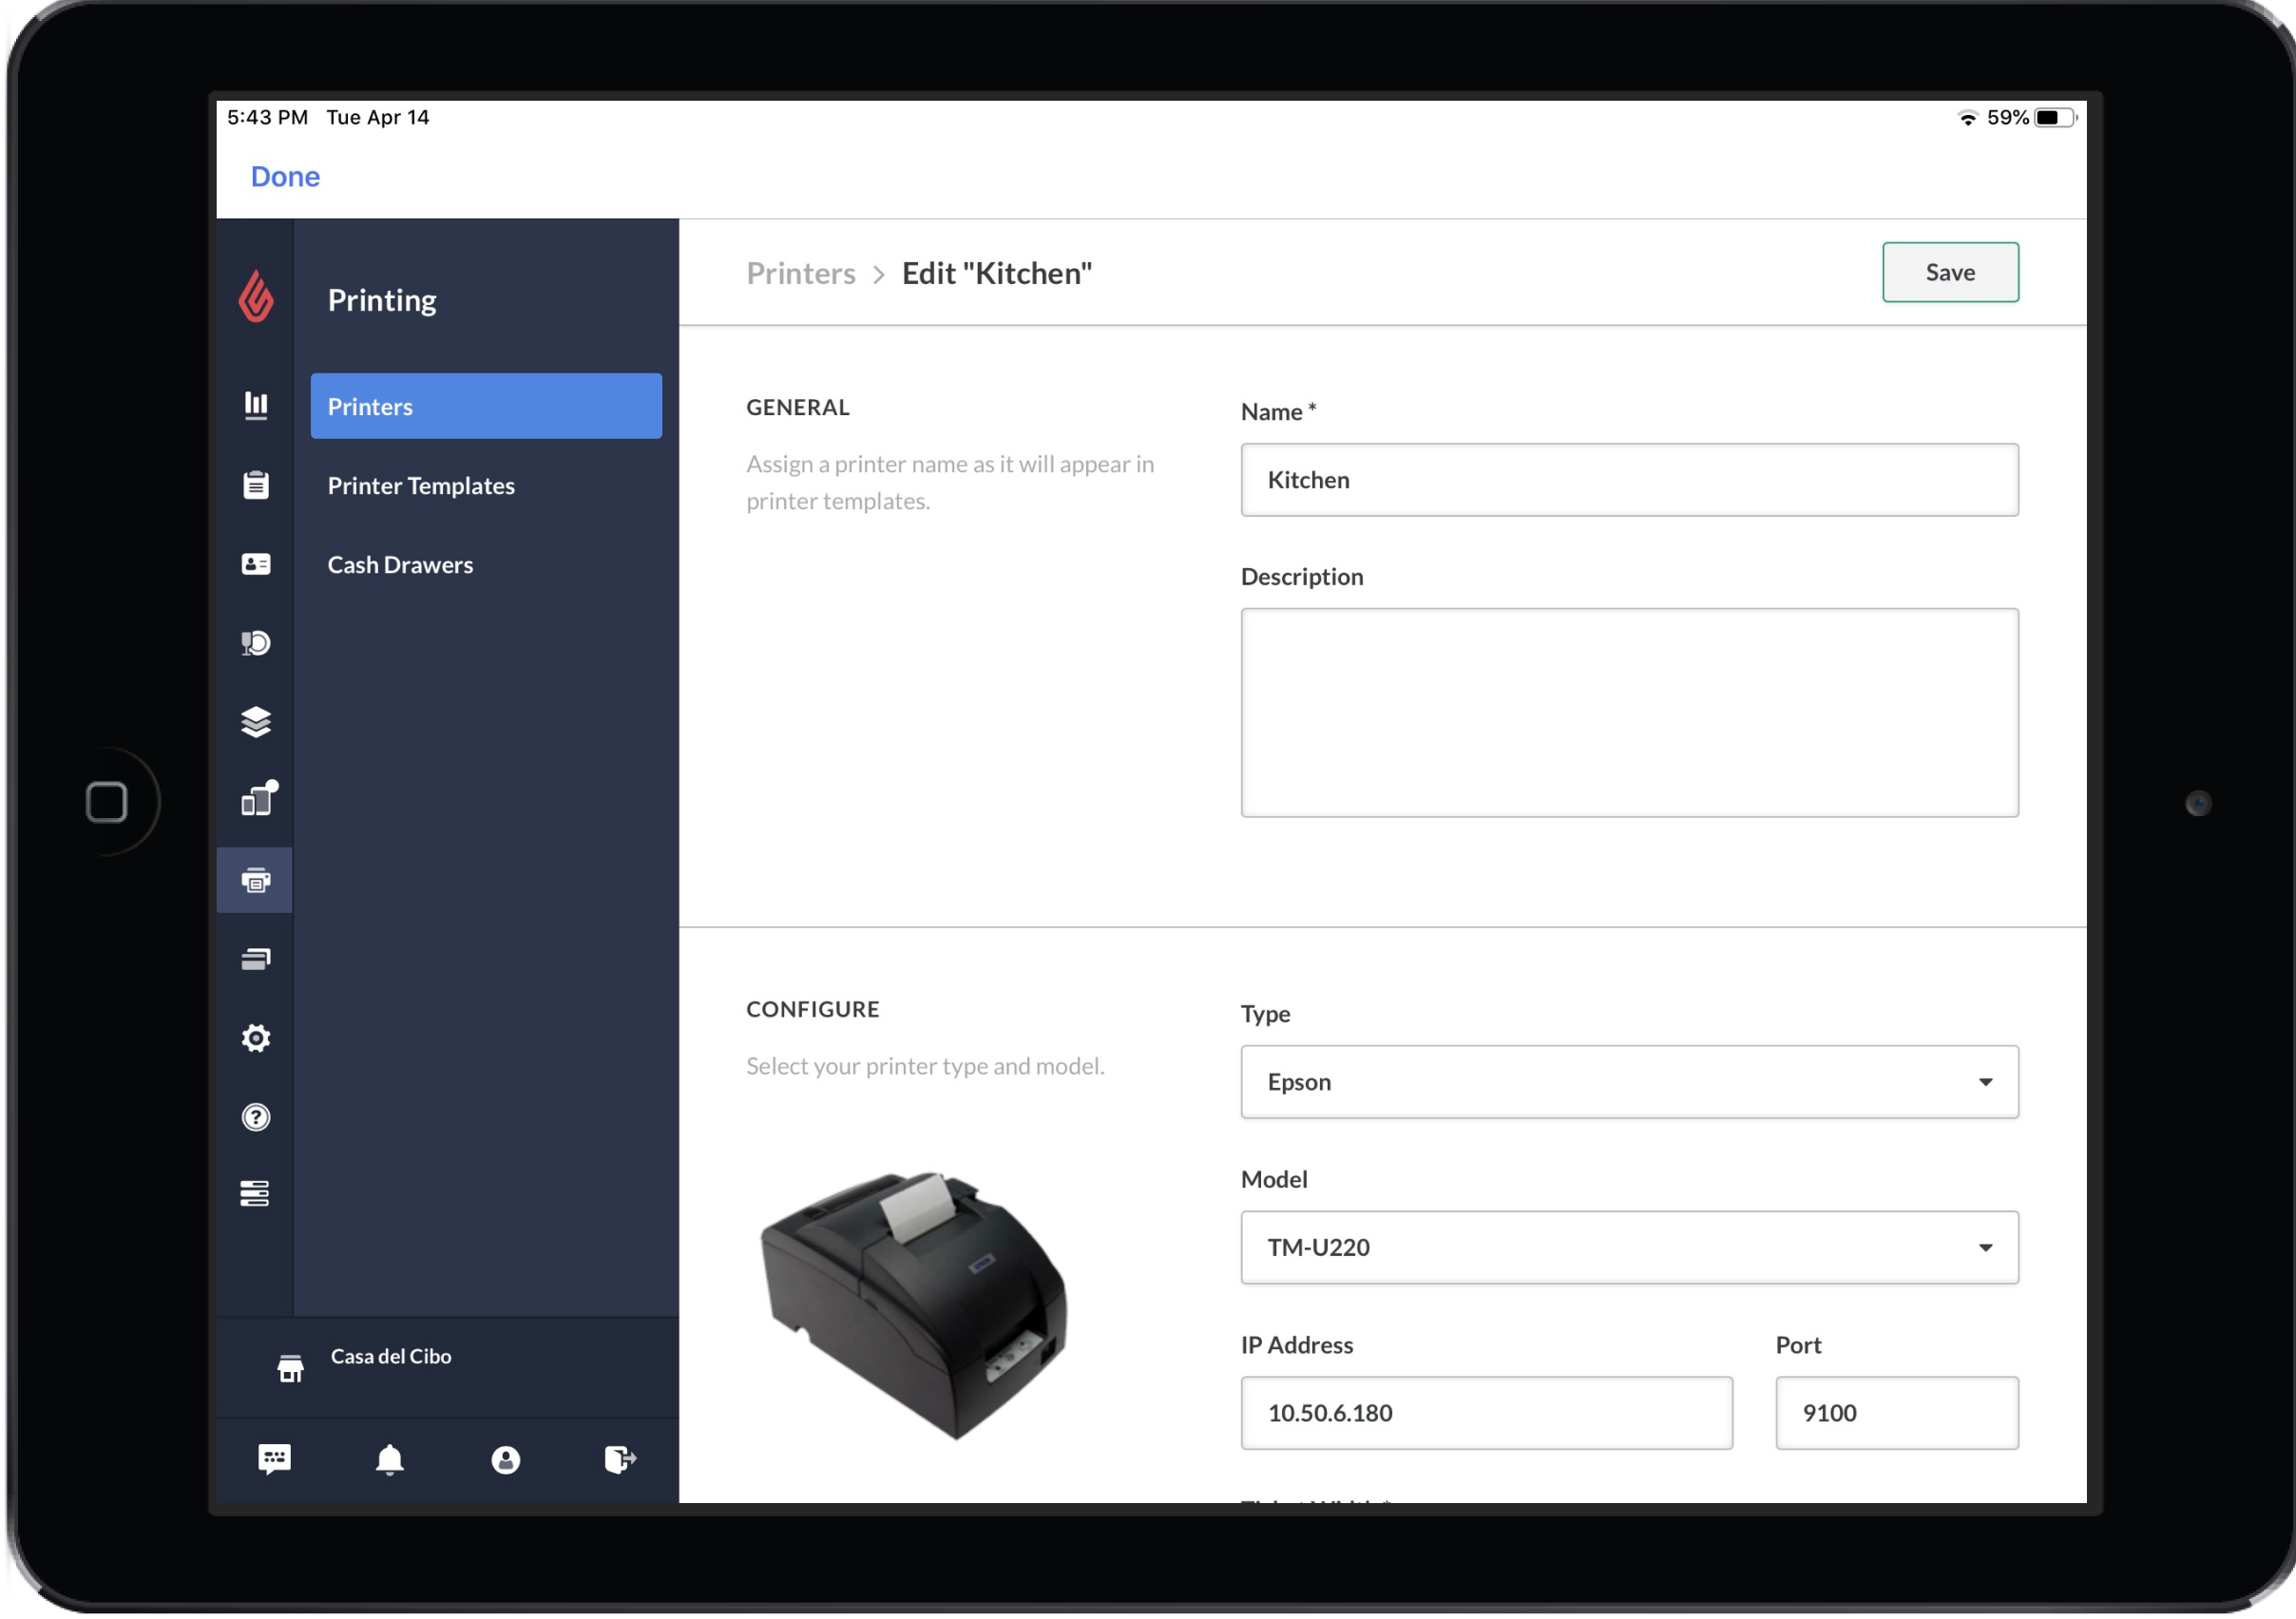Tap Done at top left
Viewport: 2296px width, 1619px height.
click(x=285, y=177)
